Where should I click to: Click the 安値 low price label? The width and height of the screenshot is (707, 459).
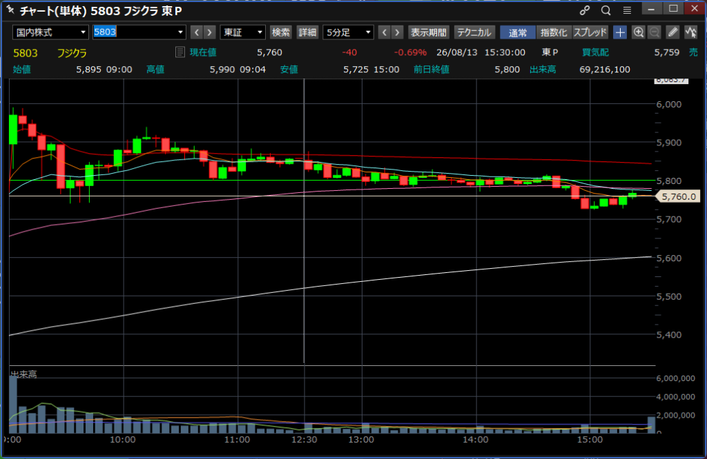point(289,70)
